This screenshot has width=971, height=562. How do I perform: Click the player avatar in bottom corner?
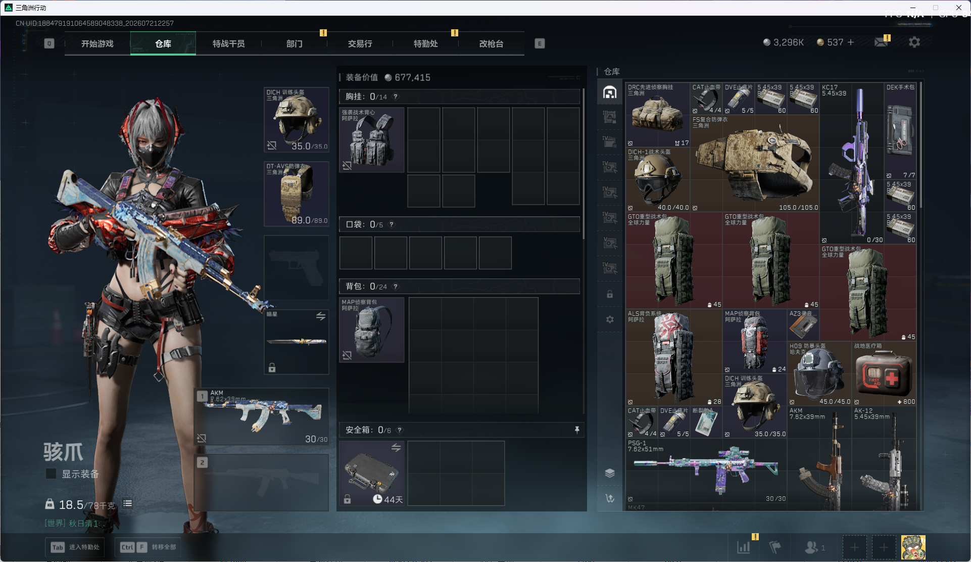(x=913, y=547)
